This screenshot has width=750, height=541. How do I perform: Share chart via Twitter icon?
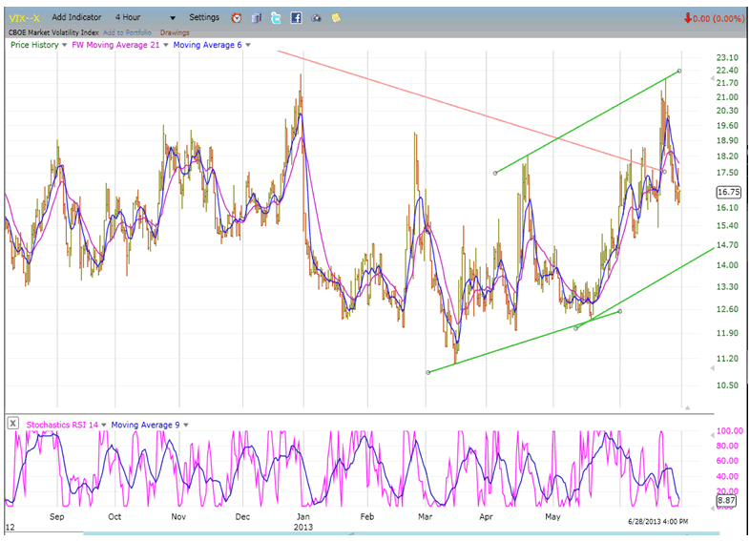[276, 17]
